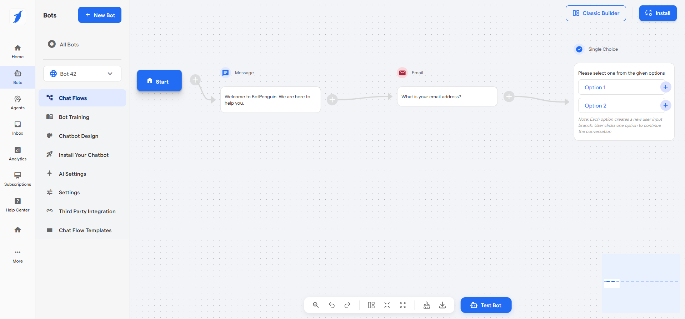Viewport: 685px width, 319px height.
Task: Undo the last flow change
Action: point(331,305)
